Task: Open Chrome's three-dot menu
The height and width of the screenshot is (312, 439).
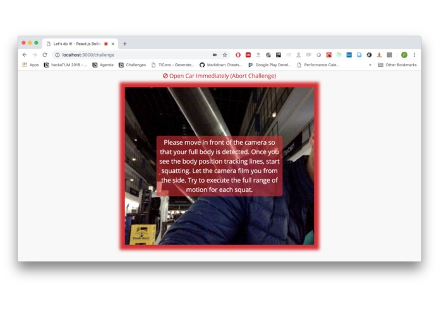Action: click(414, 55)
